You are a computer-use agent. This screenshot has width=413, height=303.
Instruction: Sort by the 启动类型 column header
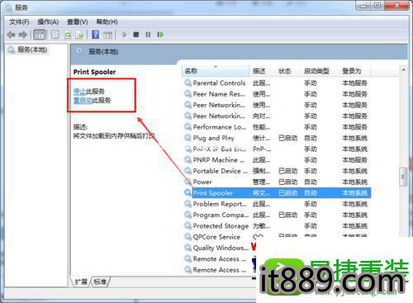(x=320, y=71)
